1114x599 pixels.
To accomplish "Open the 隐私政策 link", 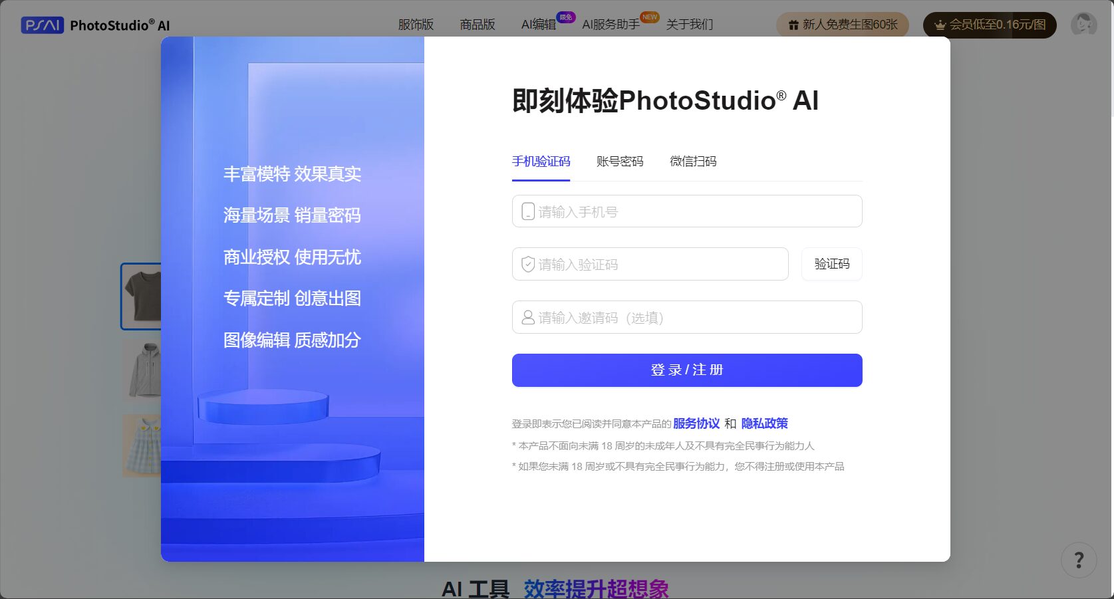I will point(764,423).
